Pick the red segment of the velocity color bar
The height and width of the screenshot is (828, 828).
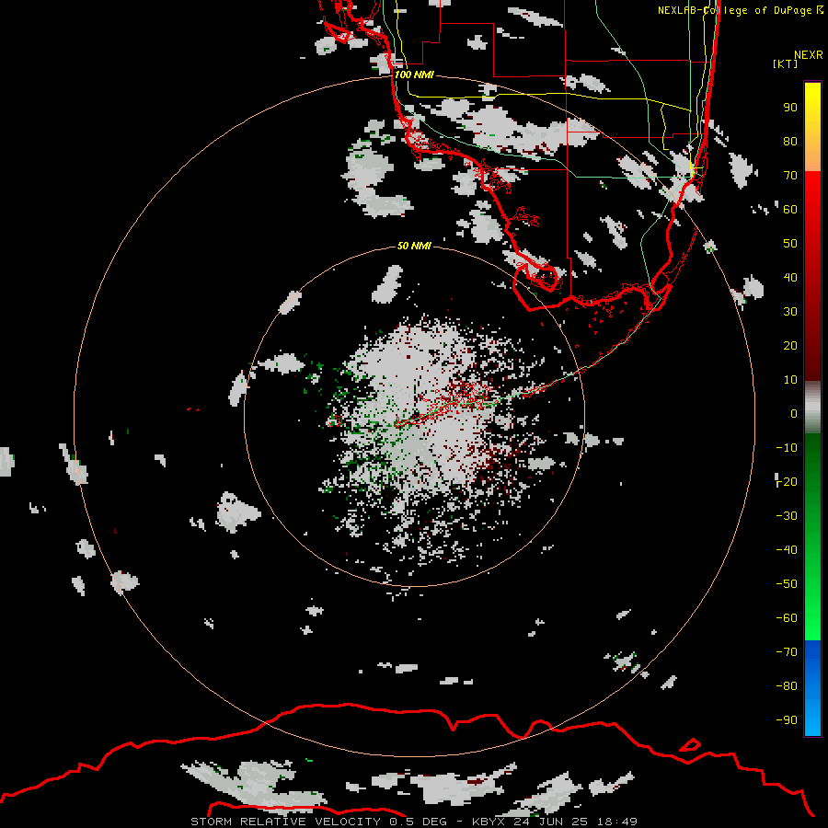[812, 276]
